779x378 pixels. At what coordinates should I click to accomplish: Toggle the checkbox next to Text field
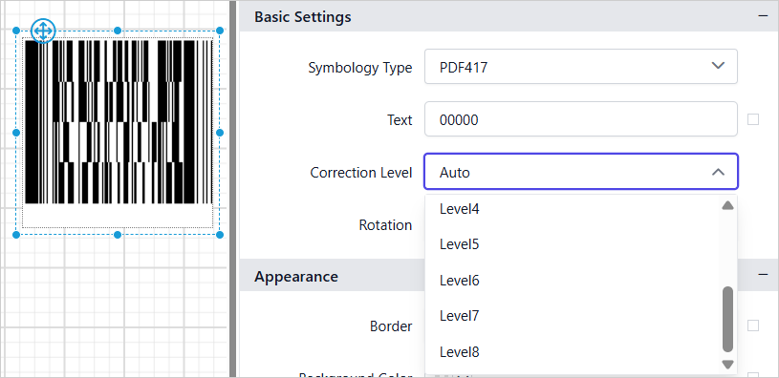pos(753,119)
